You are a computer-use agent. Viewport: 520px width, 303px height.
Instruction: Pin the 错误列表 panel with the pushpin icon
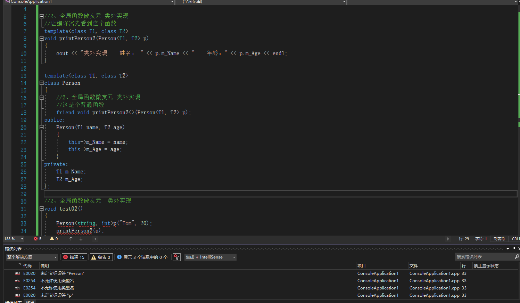[514, 248]
